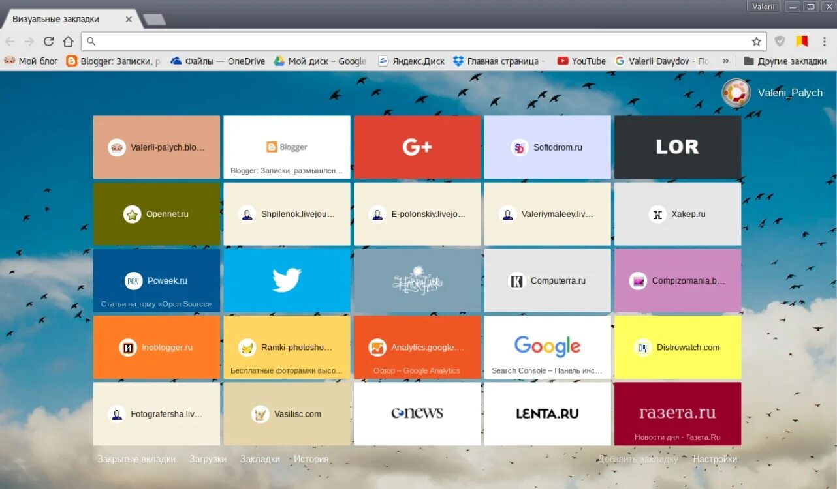837x489 pixels.
Task: Open the YouTube bookmark
Action: tap(581, 61)
